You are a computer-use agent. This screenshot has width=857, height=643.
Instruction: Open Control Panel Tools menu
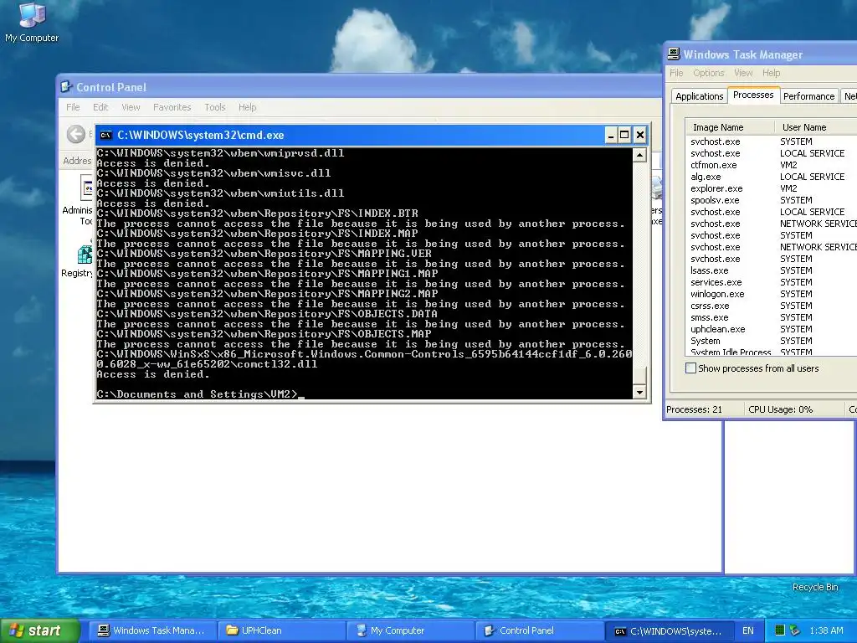tap(215, 107)
